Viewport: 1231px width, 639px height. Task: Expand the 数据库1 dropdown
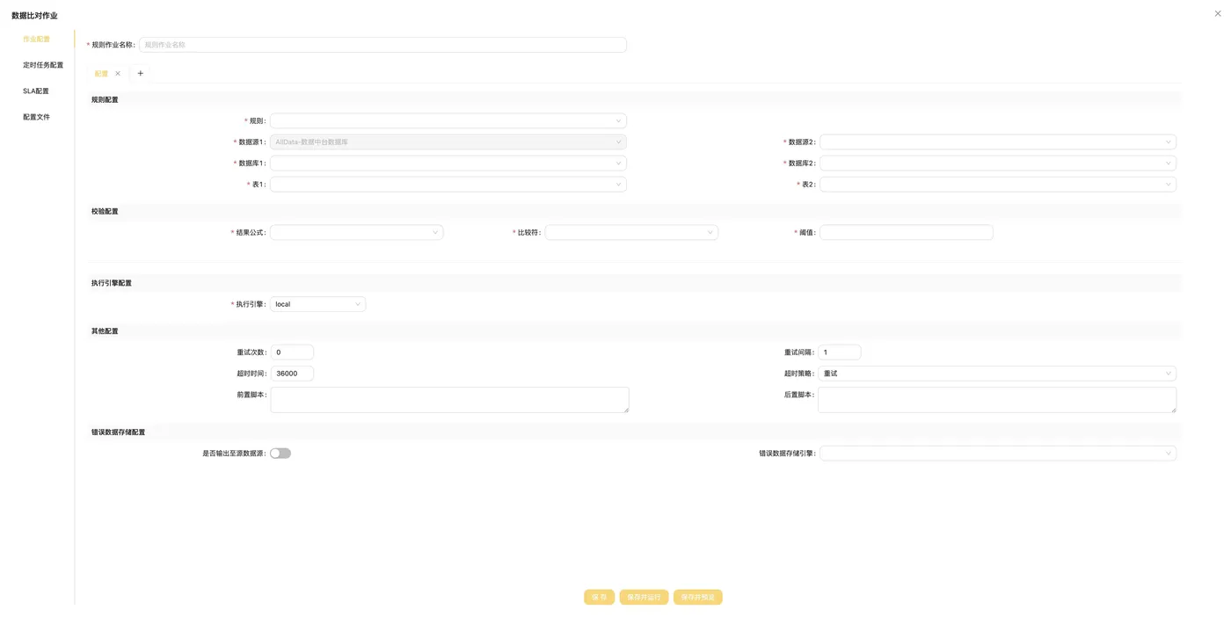point(448,163)
